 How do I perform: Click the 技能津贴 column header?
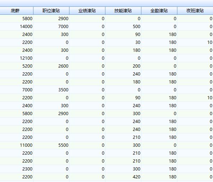[x=123, y=10]
